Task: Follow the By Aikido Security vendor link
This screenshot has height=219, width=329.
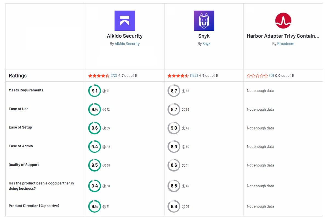Action: pos(127,44)
